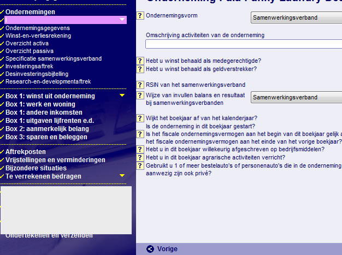Click the Omschrijving activiteiten text field
342x255 pixels.
tap(243, 44)
